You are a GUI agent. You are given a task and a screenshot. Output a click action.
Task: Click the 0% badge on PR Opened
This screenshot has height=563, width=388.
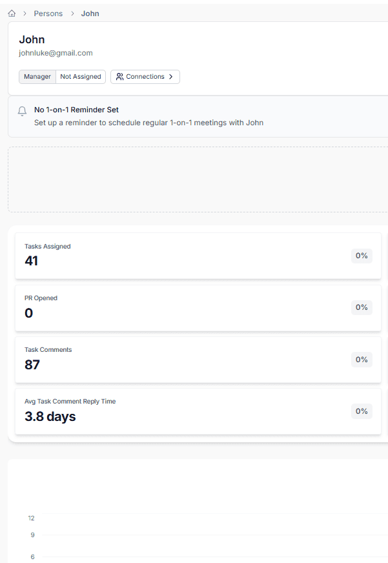click(x=362, y=307)
